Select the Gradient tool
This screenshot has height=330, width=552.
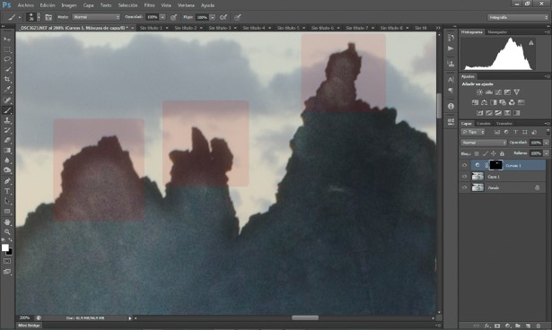coord(7,151)
